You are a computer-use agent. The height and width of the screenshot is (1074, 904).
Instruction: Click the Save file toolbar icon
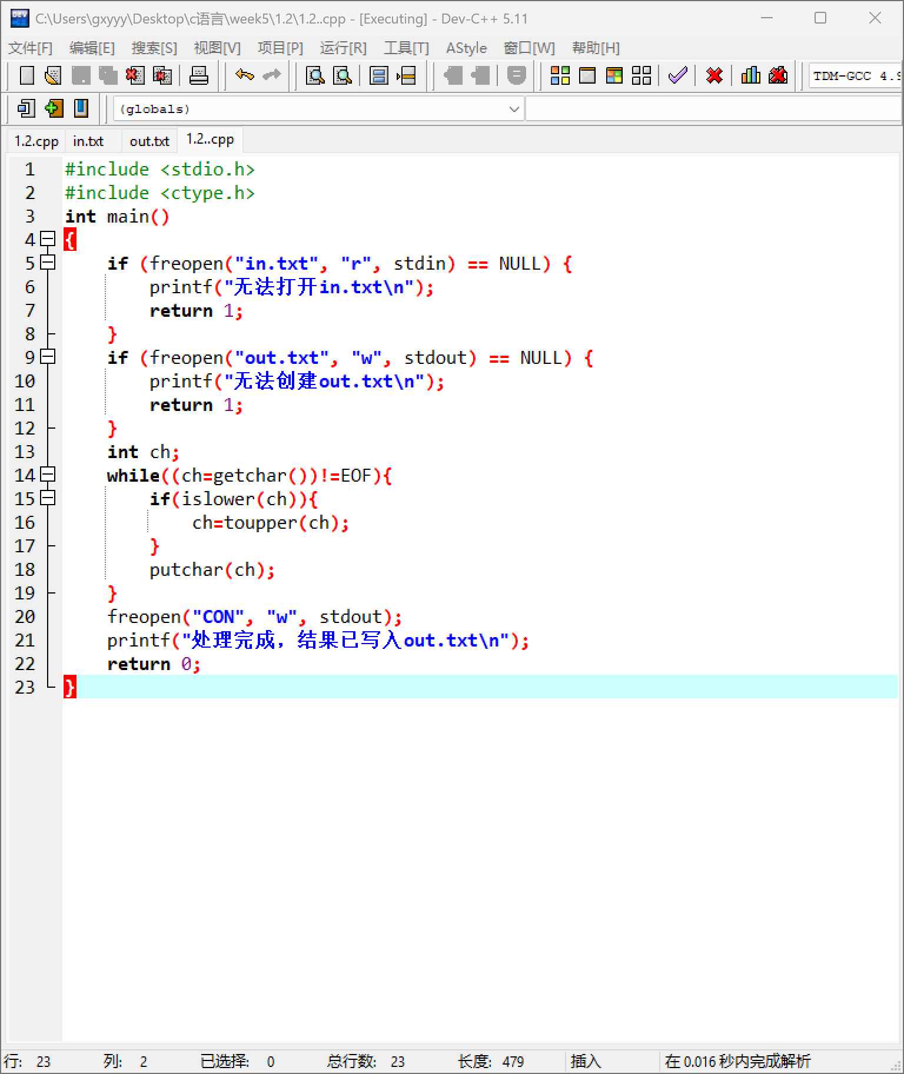81,75
